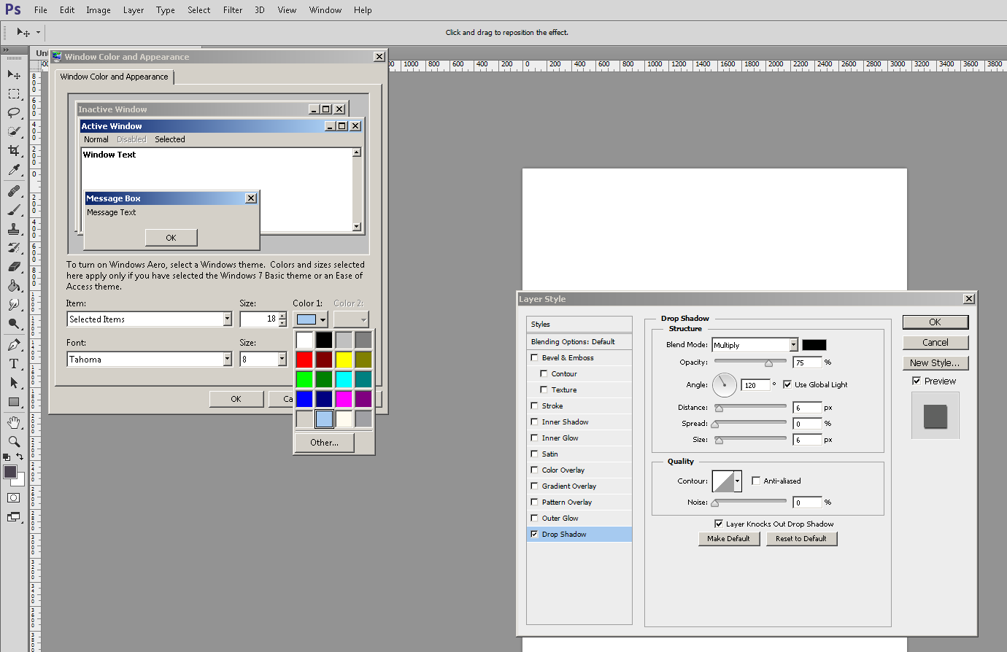Pick the red swatch in color palette
This screenshot has width=1007, height=652.
point(304,360)
